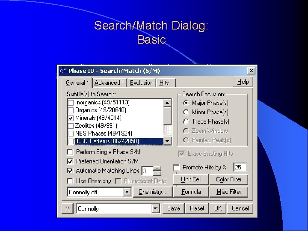Disable Preferred Orientation S/M
The height and width of the screenshot is (231, 308).
(70, 161)
